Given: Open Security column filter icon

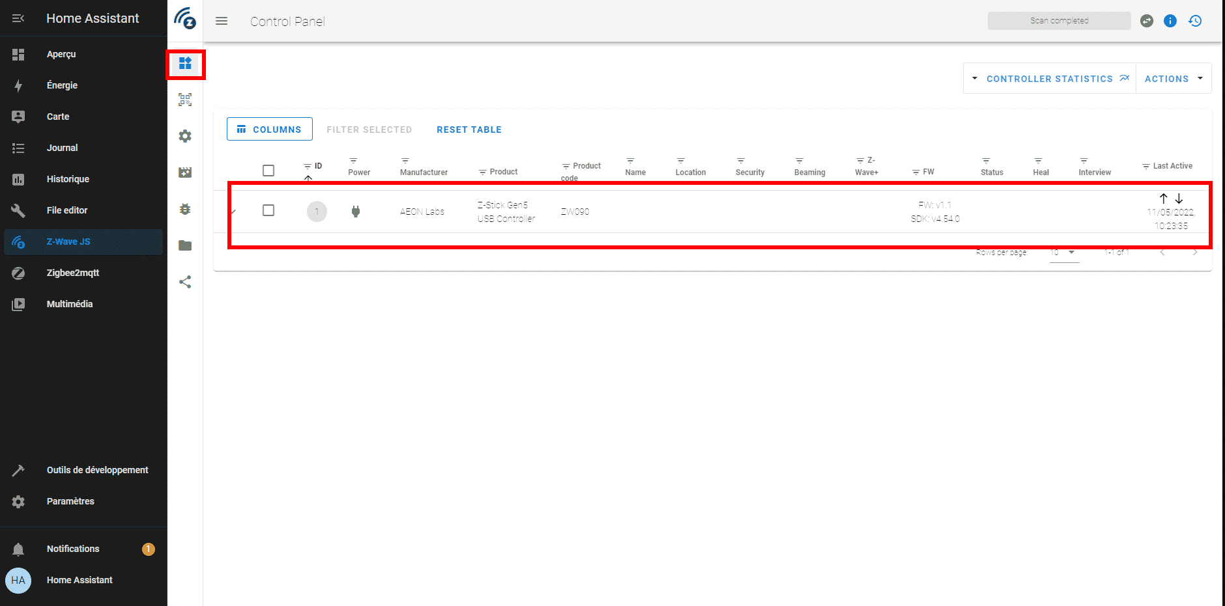Looking at the screenshot, I should [741, 160].
